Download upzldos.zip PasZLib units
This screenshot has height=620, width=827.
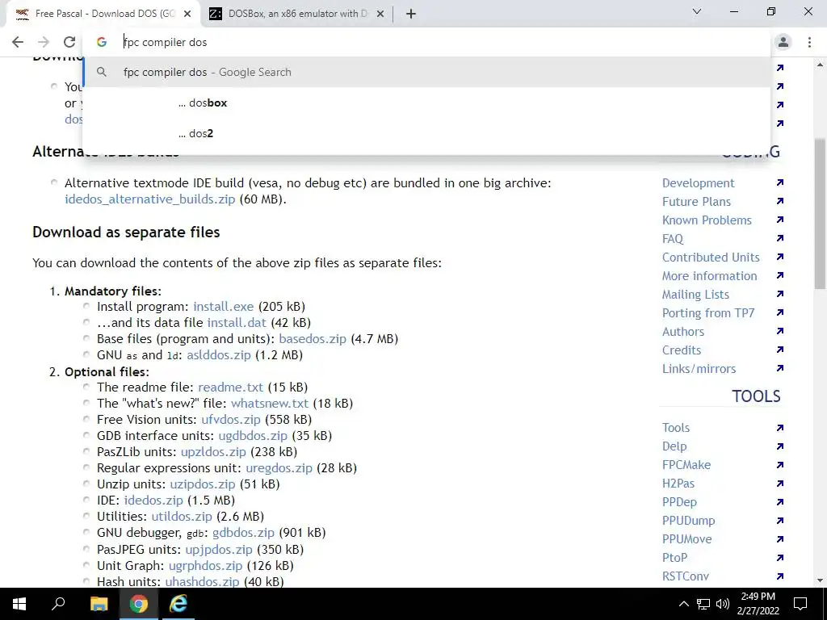pyautogui.click(x=213, y=452)
